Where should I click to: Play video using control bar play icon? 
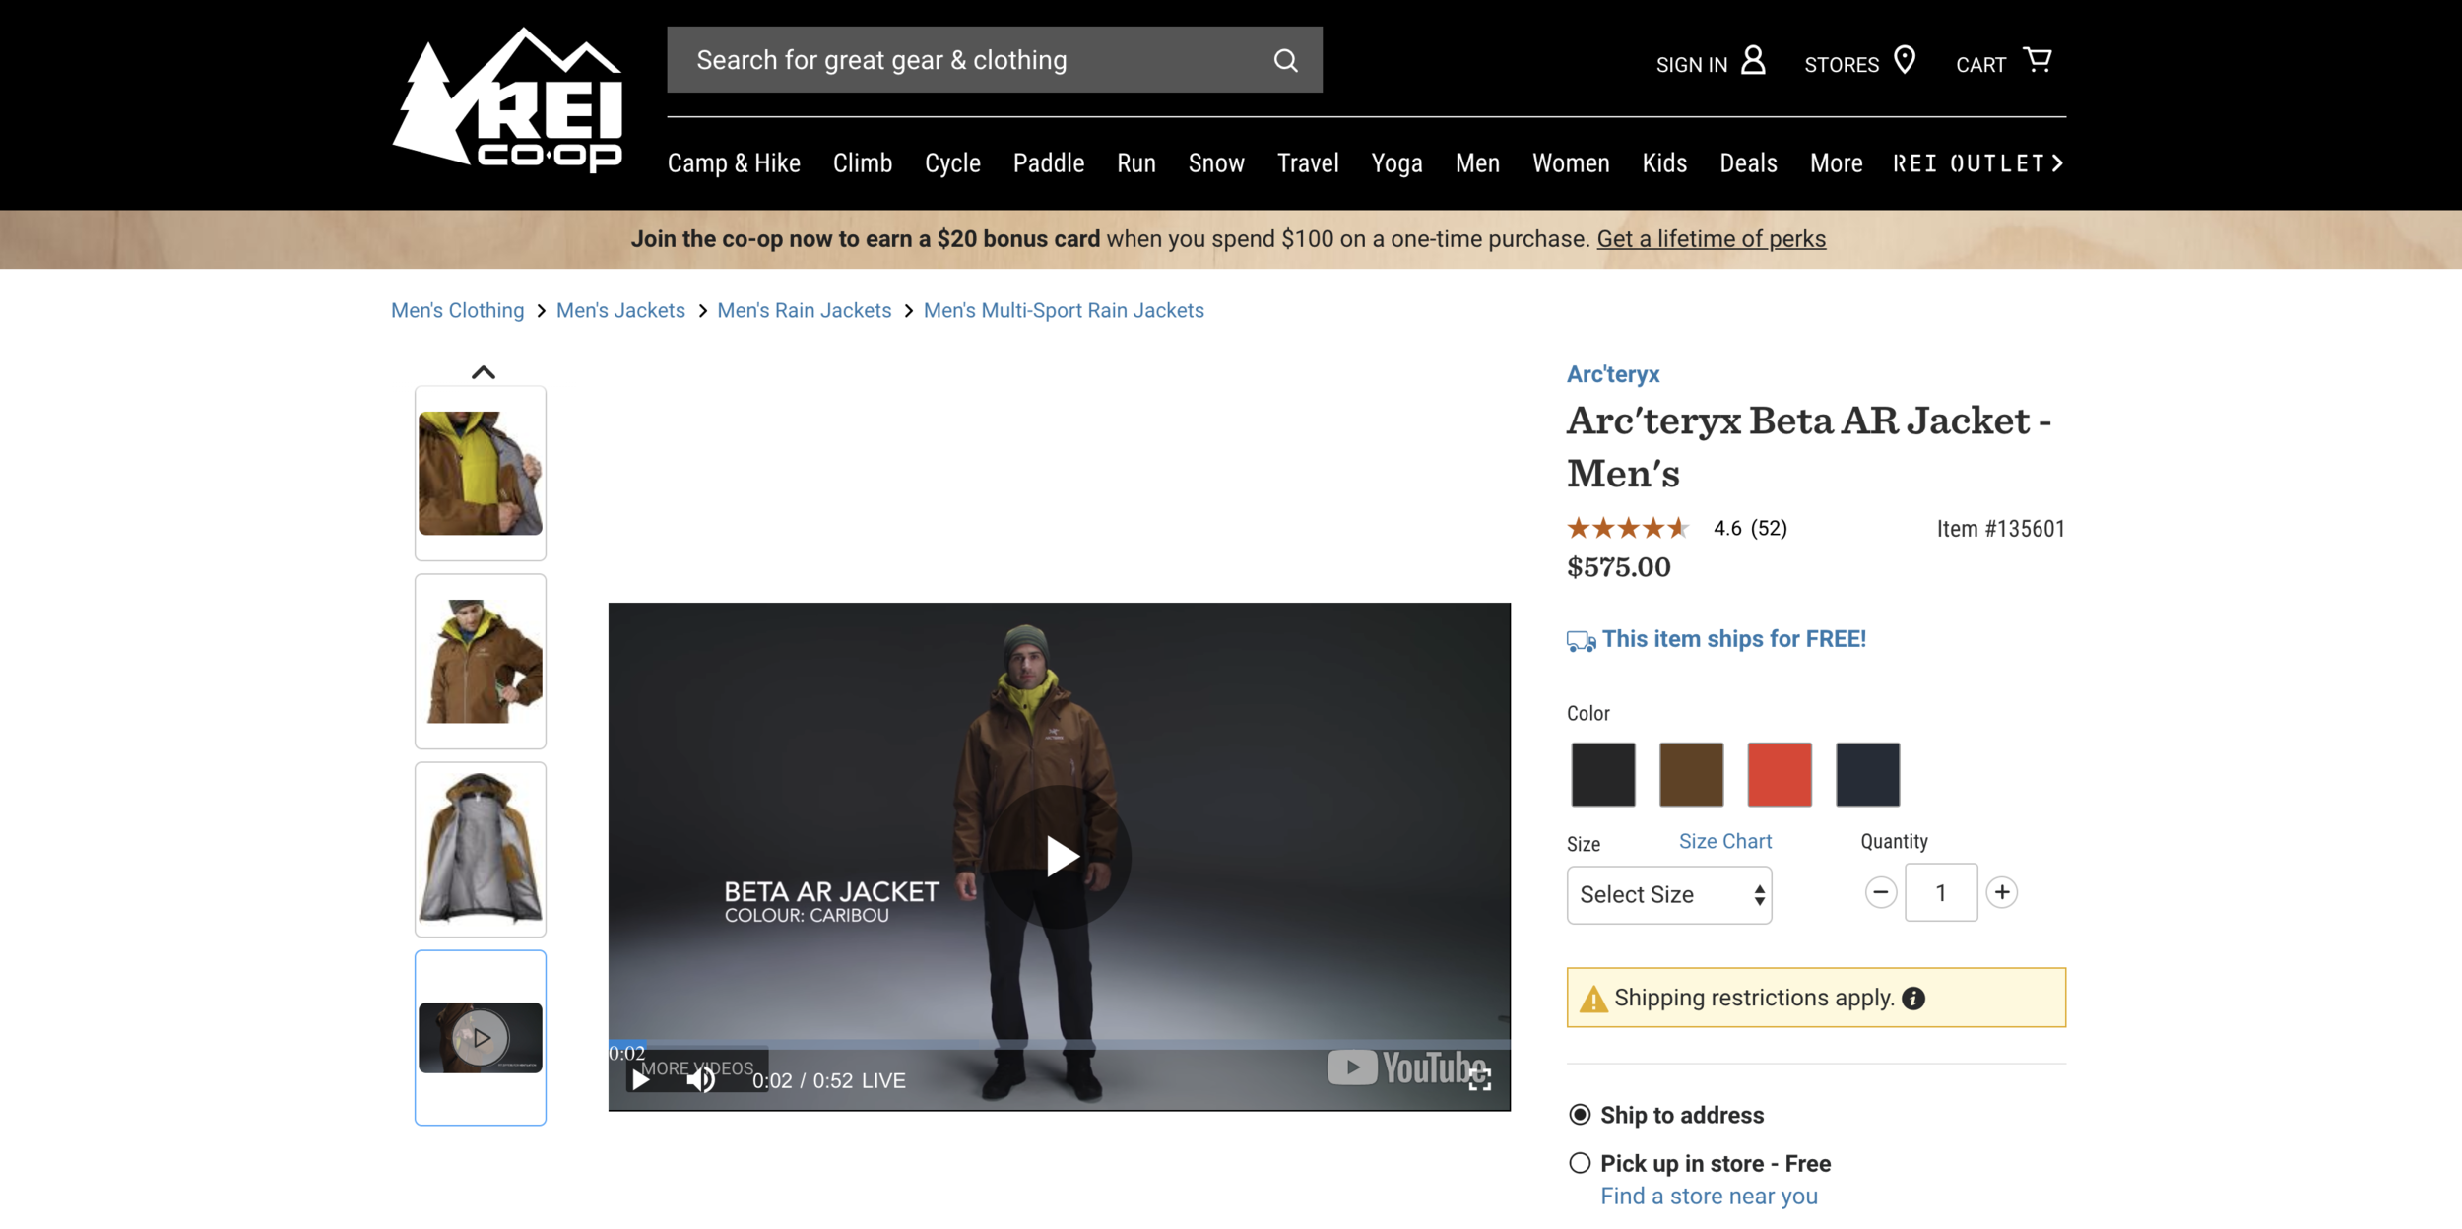641,1080
